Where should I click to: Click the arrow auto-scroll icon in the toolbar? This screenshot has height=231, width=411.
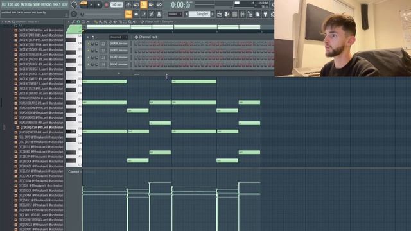(x=136, y=14)
